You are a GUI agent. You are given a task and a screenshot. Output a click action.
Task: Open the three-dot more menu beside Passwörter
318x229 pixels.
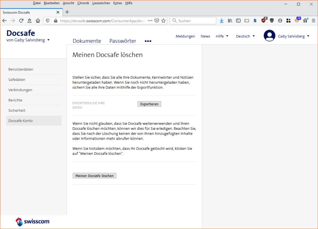pyautogui.click(x=148, y=41)
